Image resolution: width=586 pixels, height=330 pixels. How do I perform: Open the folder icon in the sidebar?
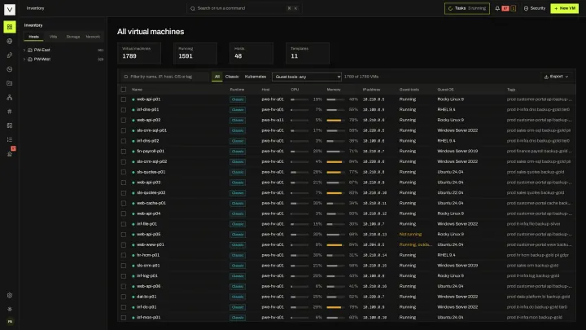coord(10,83)
